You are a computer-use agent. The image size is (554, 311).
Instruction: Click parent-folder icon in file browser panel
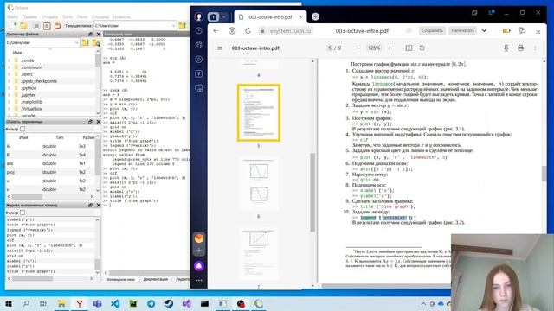click(85, 42)
